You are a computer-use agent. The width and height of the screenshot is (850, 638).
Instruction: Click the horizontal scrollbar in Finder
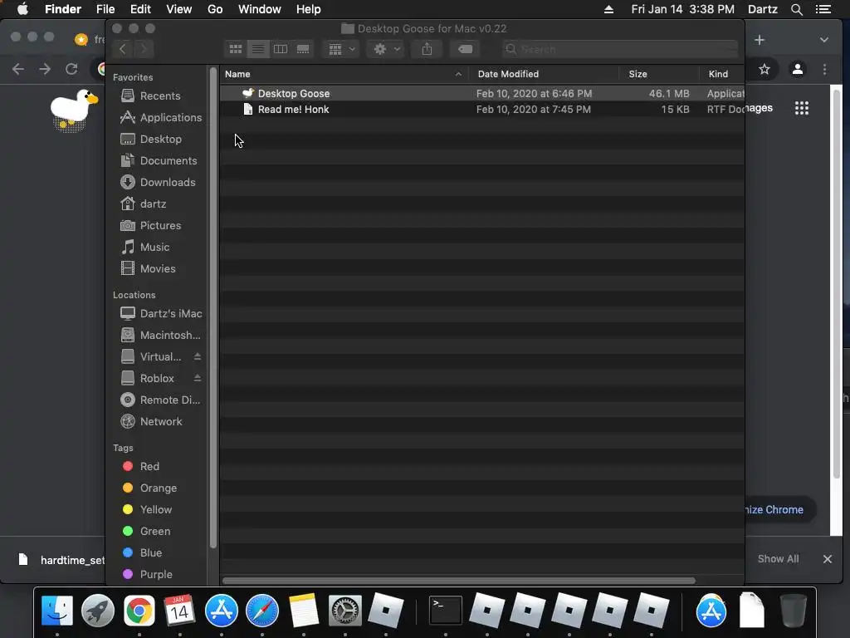pyautogui.click(x=458, y=581)
